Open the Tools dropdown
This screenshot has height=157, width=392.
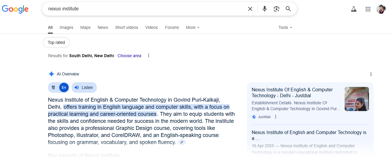point(285,27)
